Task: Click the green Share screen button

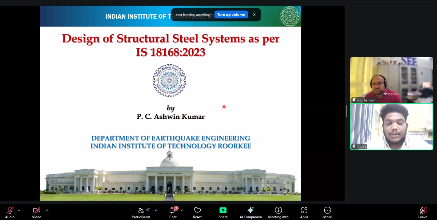Action: (223, 210)
